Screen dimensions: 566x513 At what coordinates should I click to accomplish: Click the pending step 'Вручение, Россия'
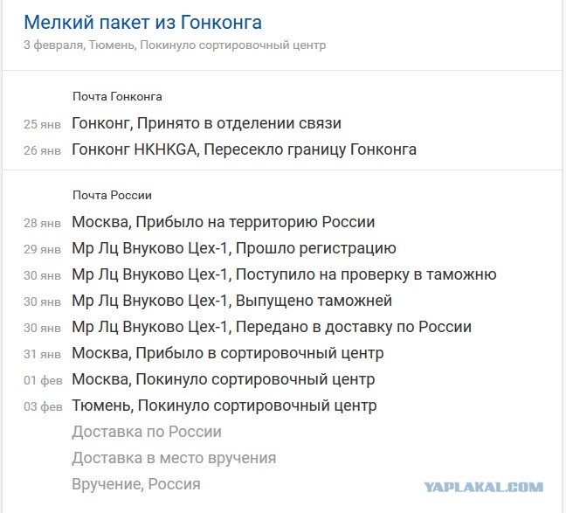[x=135, y=484]
